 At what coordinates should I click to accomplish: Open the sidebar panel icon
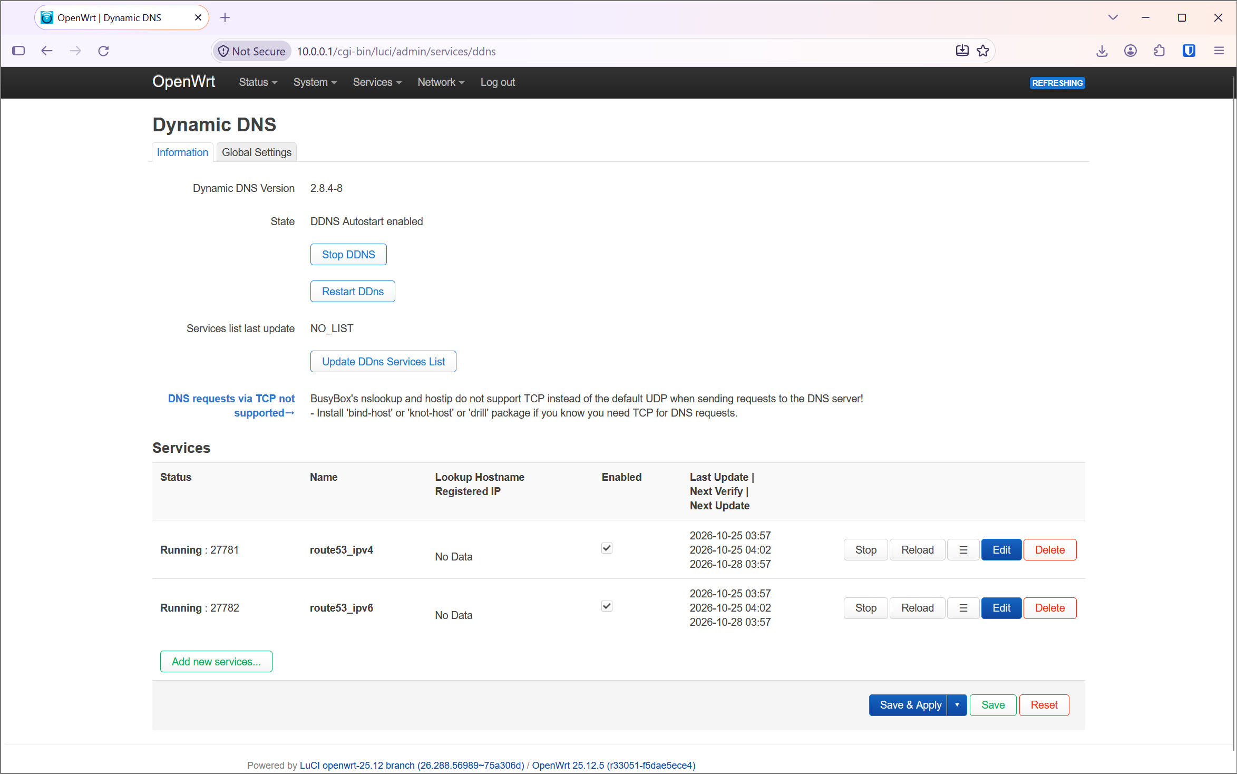point(18,51)
